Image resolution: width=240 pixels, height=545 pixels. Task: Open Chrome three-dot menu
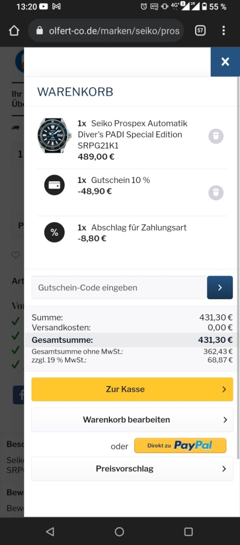[x=224, y=31]
